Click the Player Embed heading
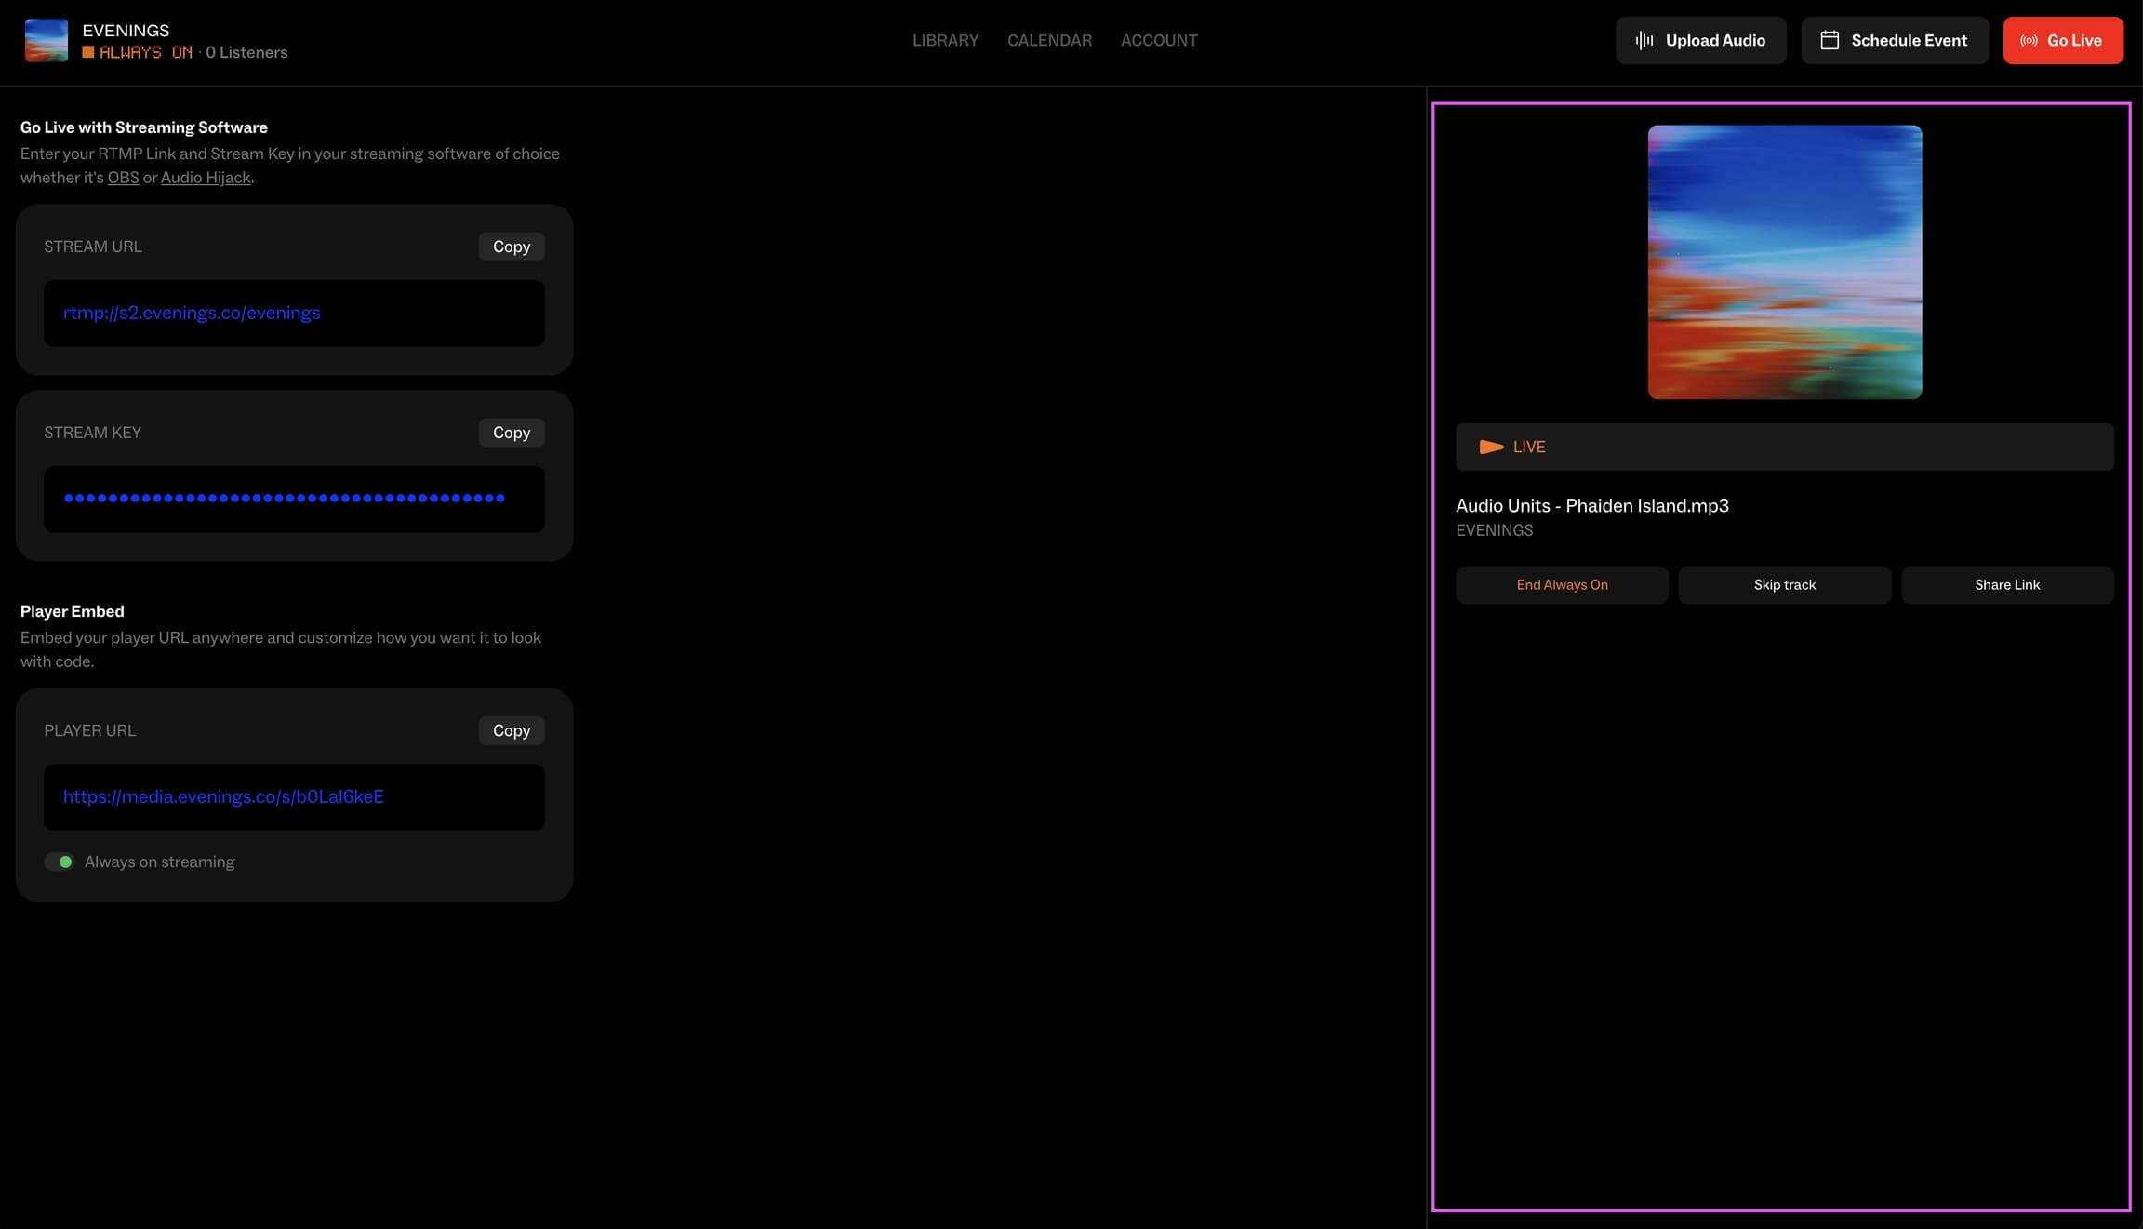Image resolution: width=2143 pixels, height=1229 pixels. pos(73,611)
